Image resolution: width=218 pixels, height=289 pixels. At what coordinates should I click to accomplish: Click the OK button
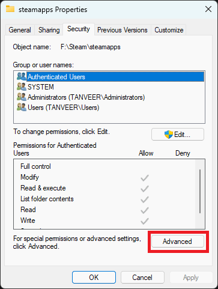pyautogui.click(x=94, y=278)
